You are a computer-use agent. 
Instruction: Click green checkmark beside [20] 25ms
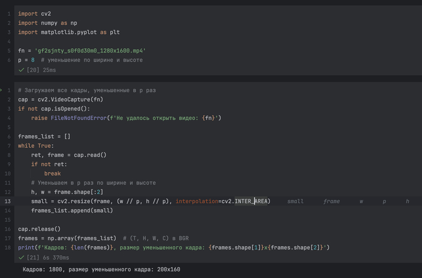click(22, 70)
